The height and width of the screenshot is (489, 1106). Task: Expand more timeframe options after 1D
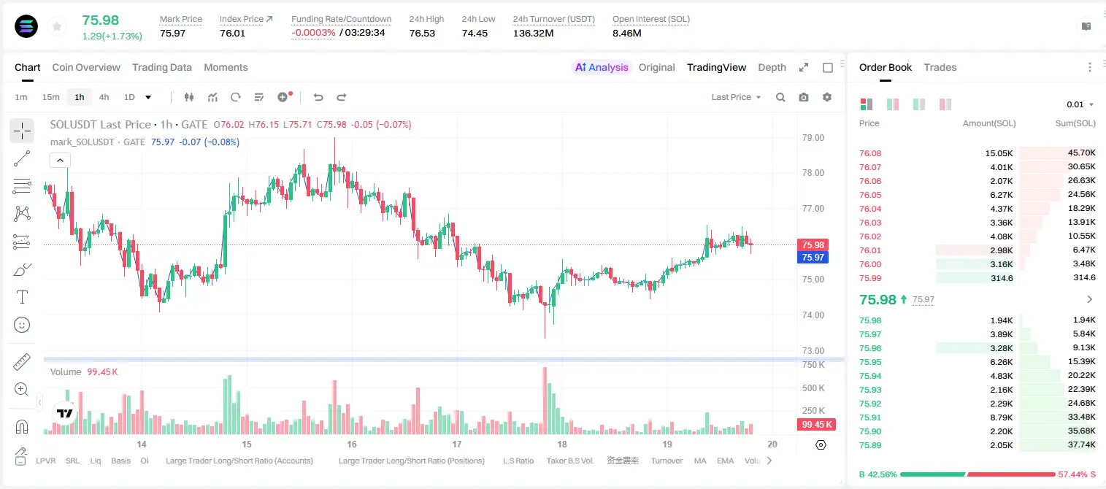coord(148,97)
